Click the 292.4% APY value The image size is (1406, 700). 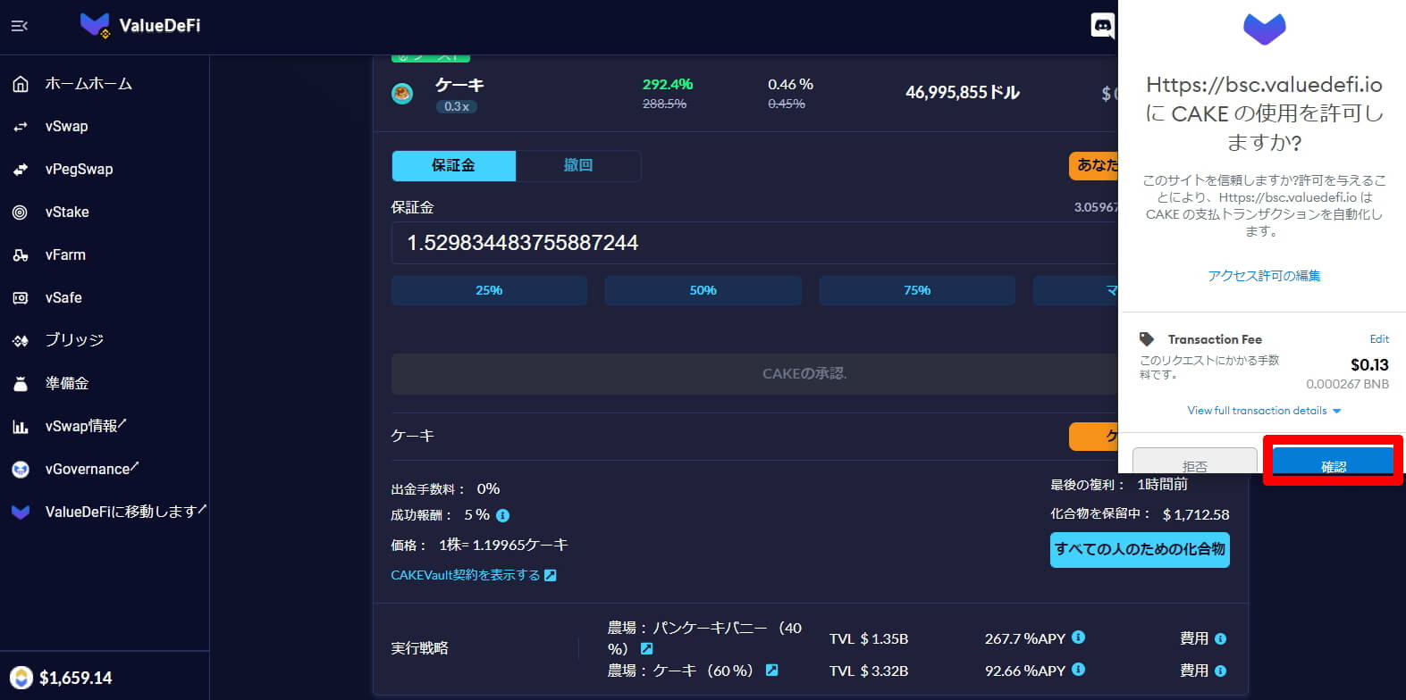pos(668,84)
